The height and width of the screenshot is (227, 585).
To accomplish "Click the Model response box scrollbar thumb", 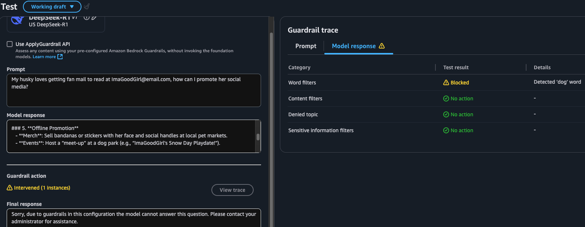I will coord(258,137).
